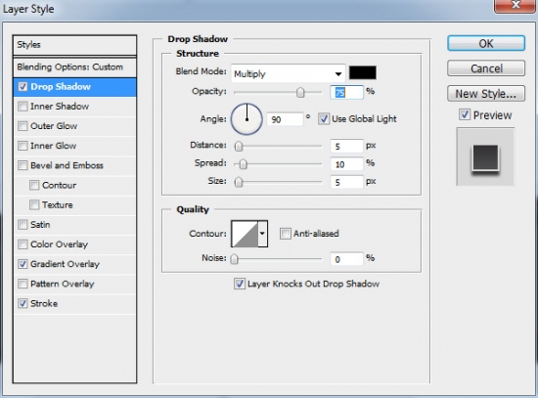
Task: Expand the Contour picker dropdown arrow
Action: 262,234
